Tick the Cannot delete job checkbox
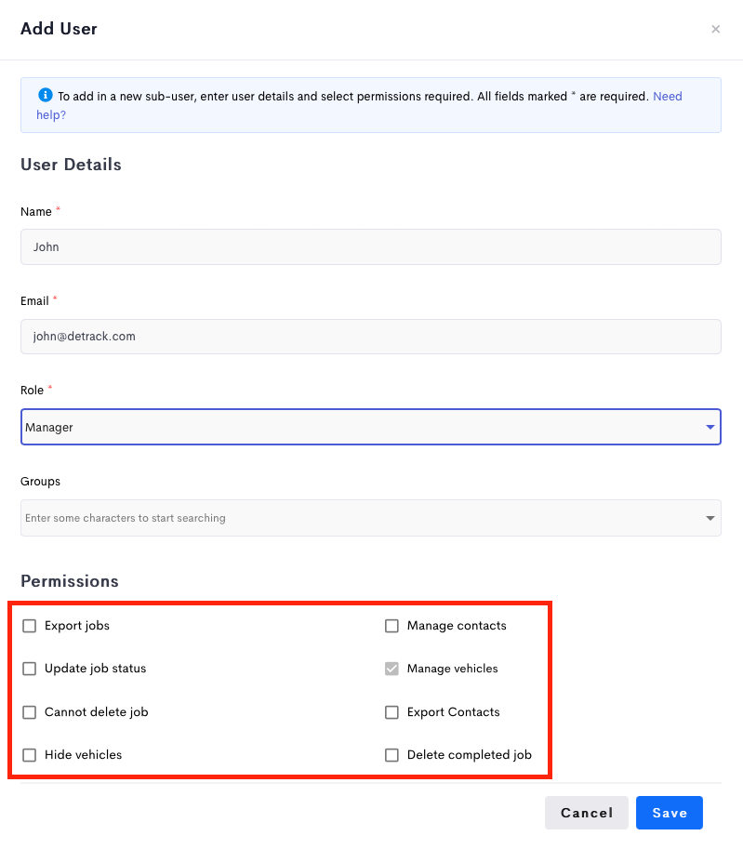Viewport: 743px width, 849px height. pos(29,712)
